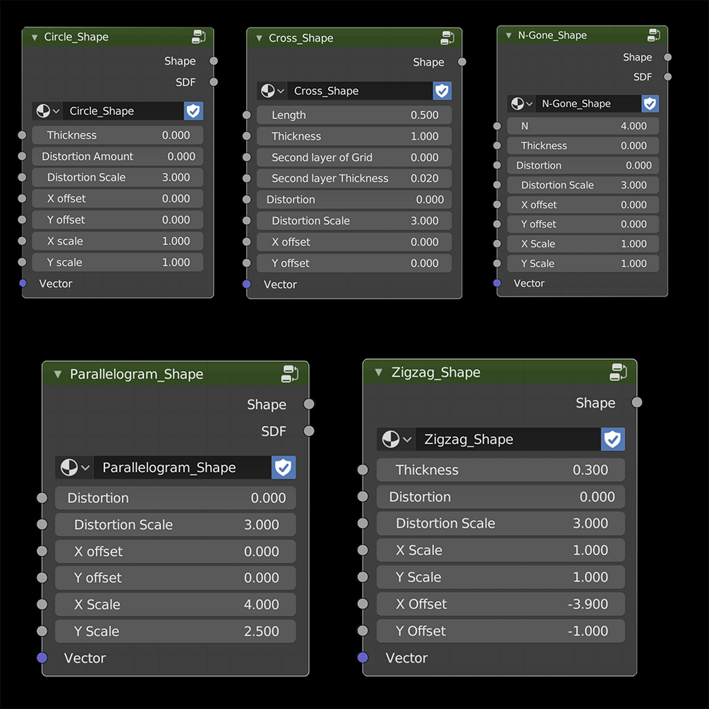The image size is (709, 709).
Task: Click the Shape output socket of Circle_Shape
Action: click(214, 61)
